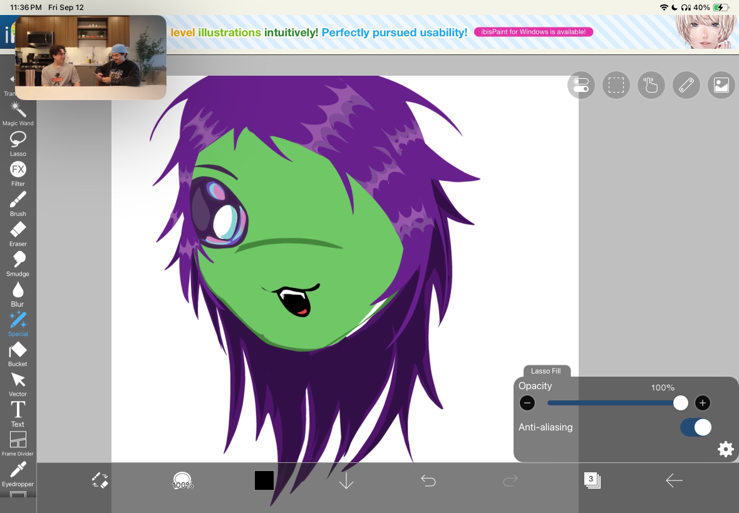Pick the Blur tool
This screenshot has height=513, width=739.
[18, 295]
